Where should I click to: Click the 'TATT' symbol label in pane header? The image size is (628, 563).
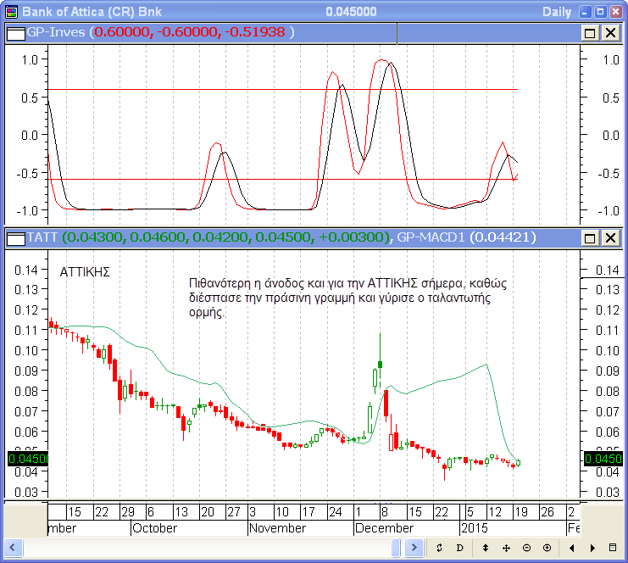42,237
